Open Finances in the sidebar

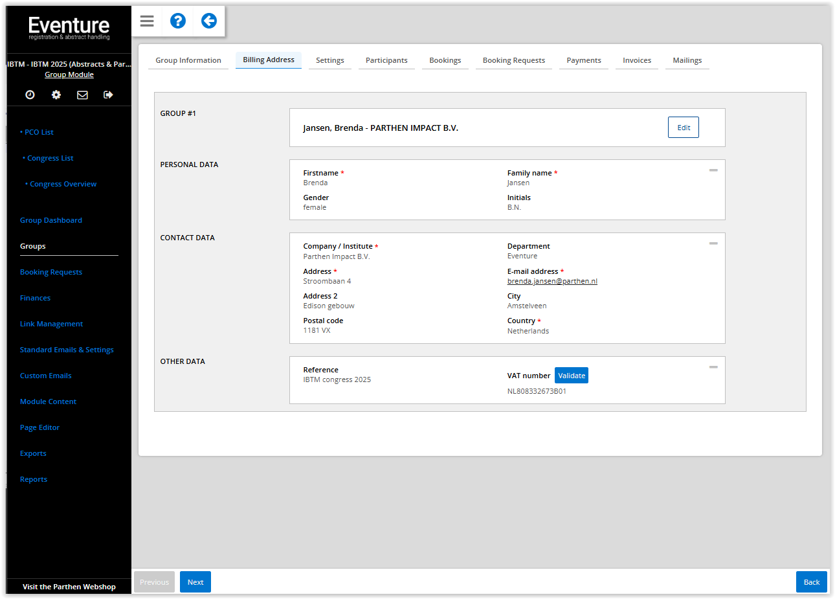click(35, 298)
